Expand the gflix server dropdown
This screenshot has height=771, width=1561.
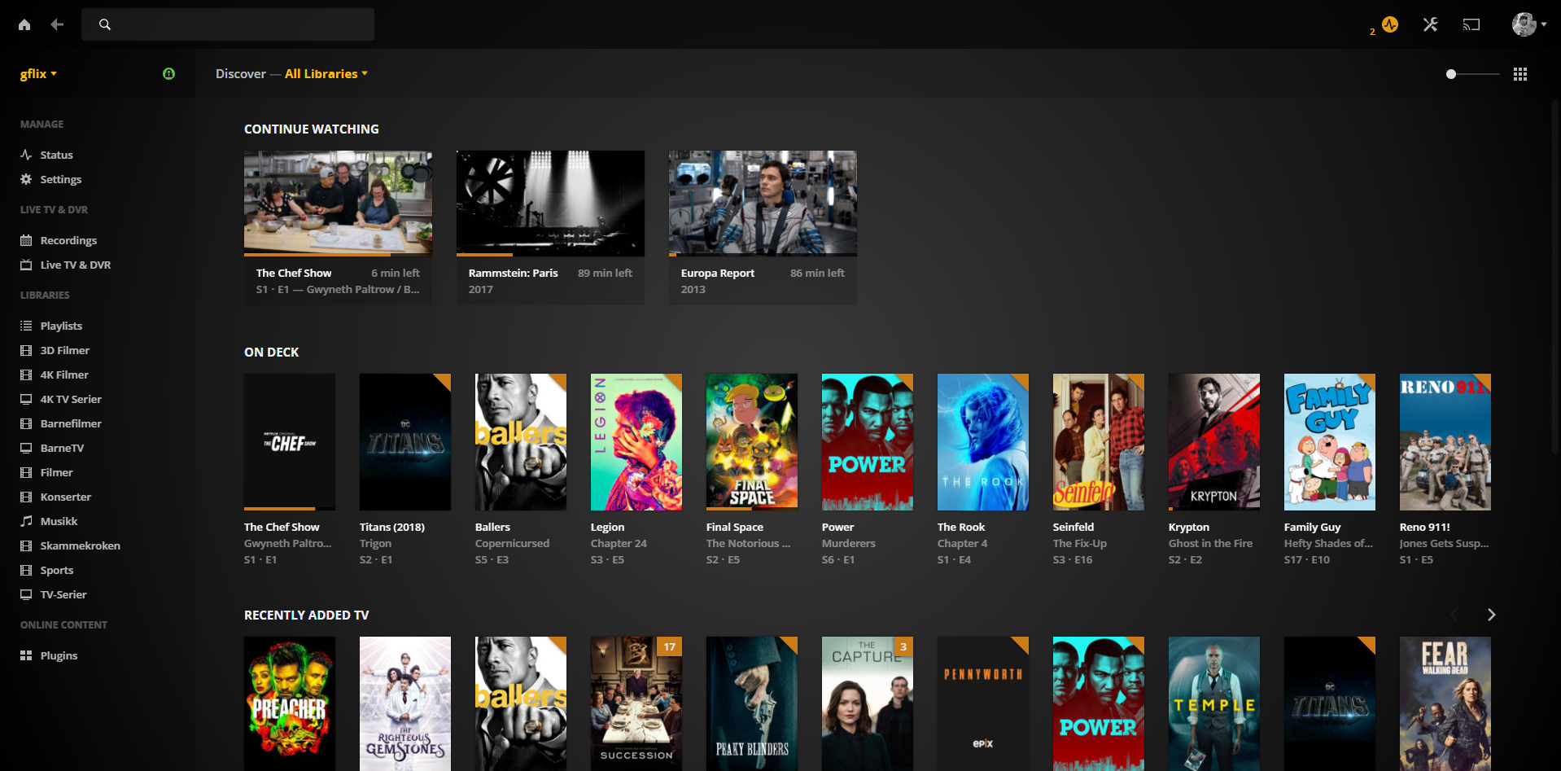tap(38, 73)
